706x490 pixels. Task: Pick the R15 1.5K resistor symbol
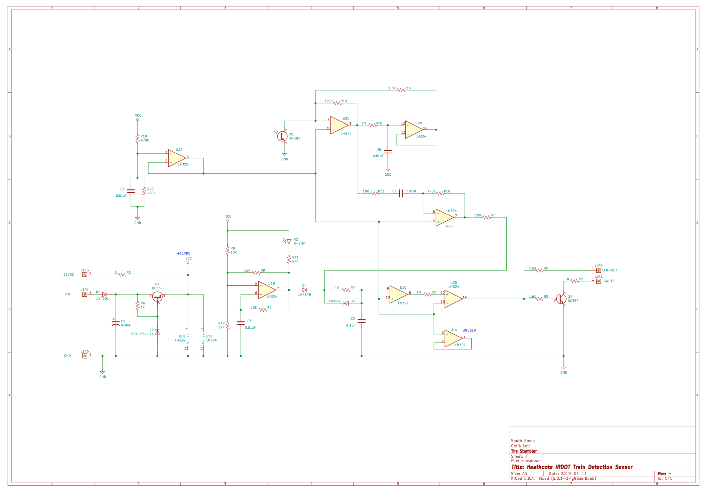point(401,90)
